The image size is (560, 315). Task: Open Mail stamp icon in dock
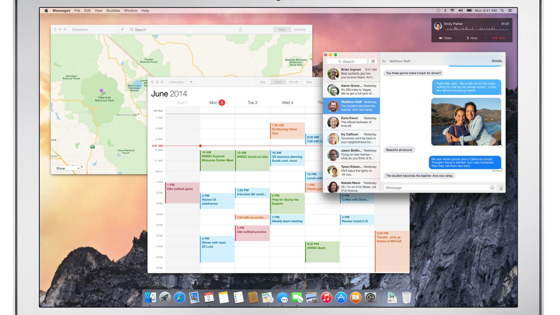tap(194, 297)
